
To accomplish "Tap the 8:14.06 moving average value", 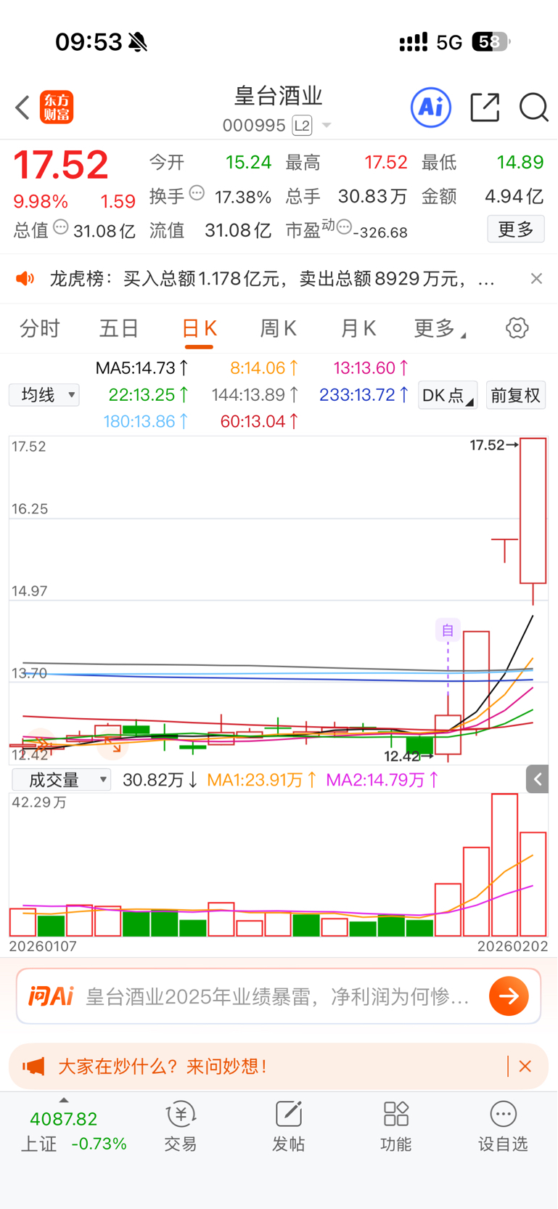I will tap(264, 368).
